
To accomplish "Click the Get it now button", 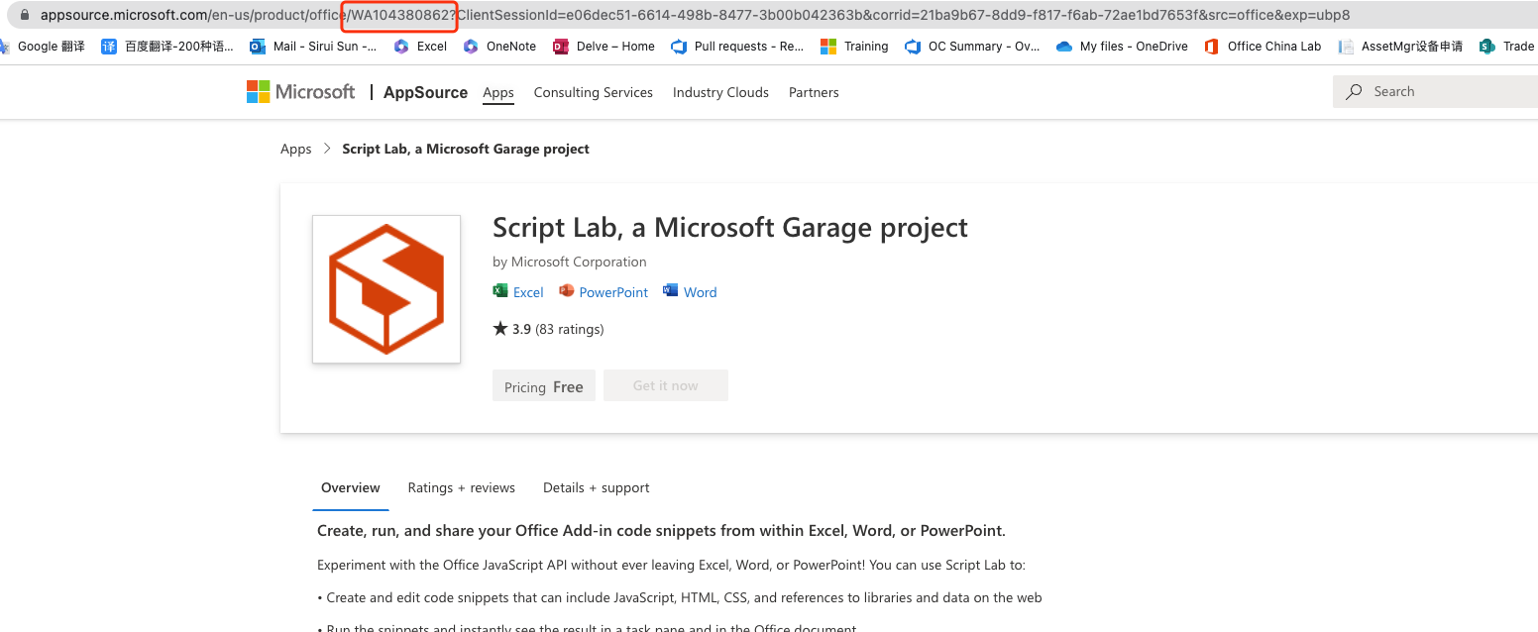I will coord(665,384).
